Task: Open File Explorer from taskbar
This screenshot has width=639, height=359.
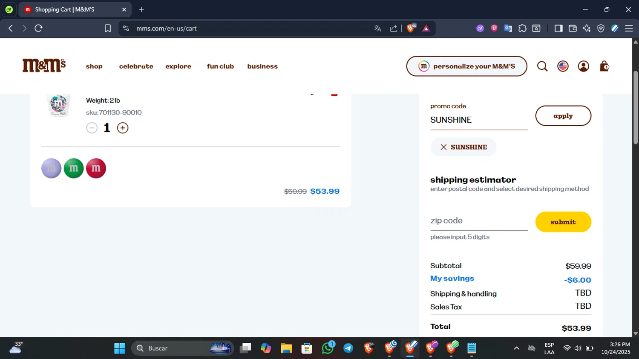Action: point(286,348)
